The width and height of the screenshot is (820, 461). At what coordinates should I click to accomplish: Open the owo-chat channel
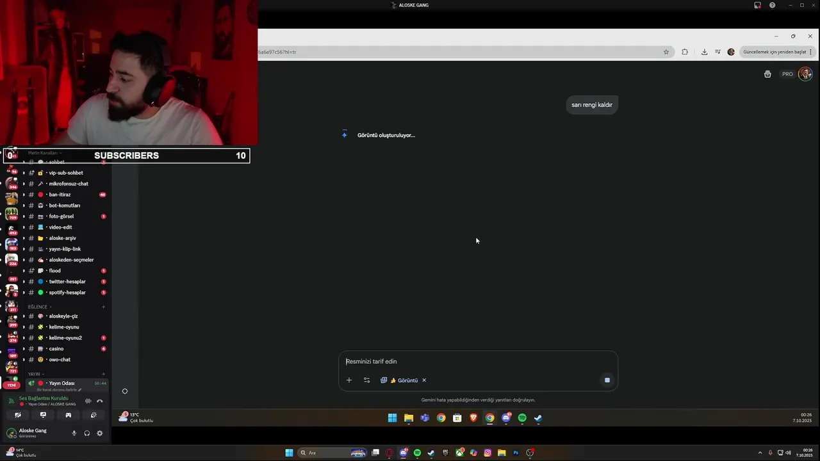coord(67,360)
